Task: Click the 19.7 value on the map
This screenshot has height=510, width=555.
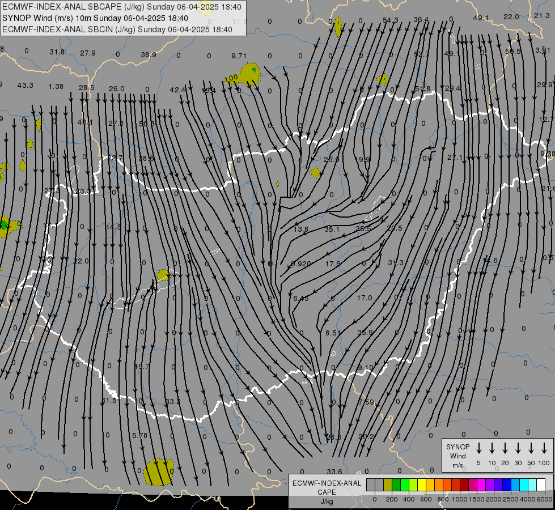Action: tap(142, 366)
